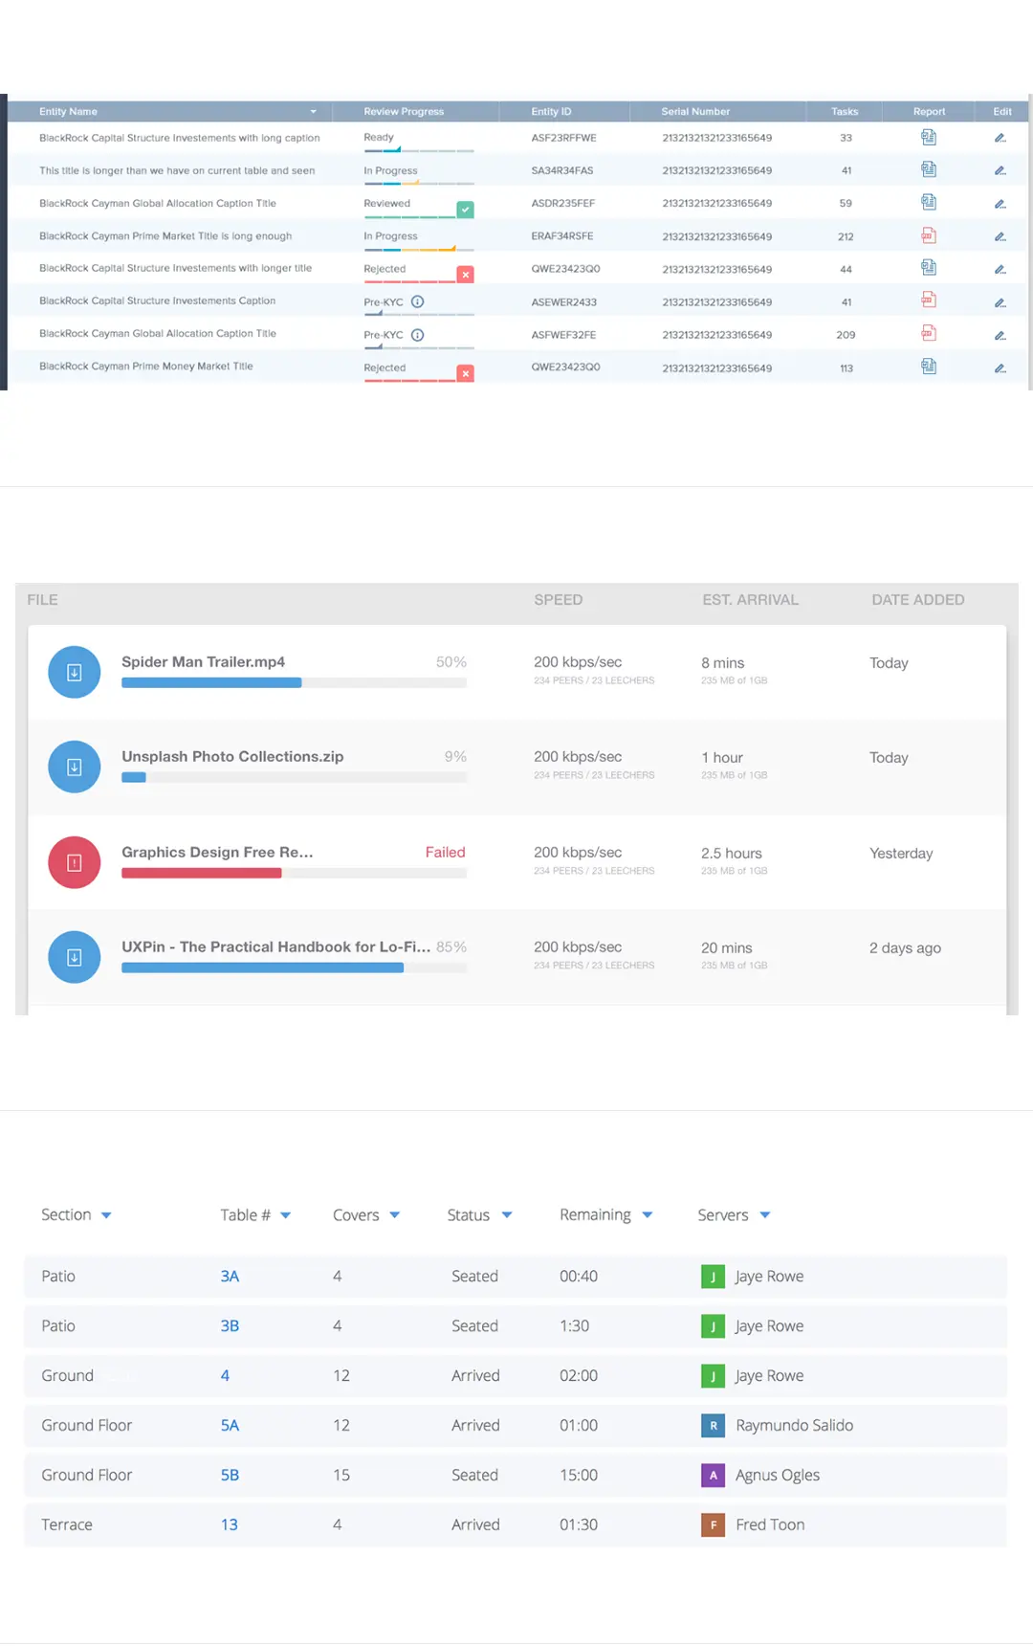The image size is (1033, 1646).
Task: Open table link 3B
Action: (x=230, y=1326)
